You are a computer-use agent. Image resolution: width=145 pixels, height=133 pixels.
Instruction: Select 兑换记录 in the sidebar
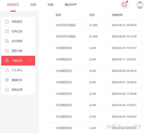pos(18,61)
